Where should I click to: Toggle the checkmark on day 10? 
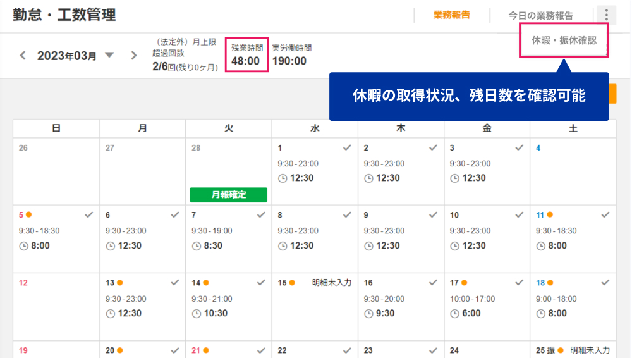point(519,214)
